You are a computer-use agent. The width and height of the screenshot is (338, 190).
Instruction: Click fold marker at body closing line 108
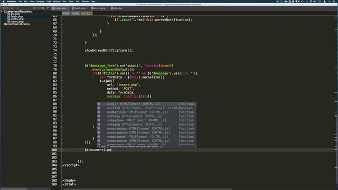pos(62,180)
